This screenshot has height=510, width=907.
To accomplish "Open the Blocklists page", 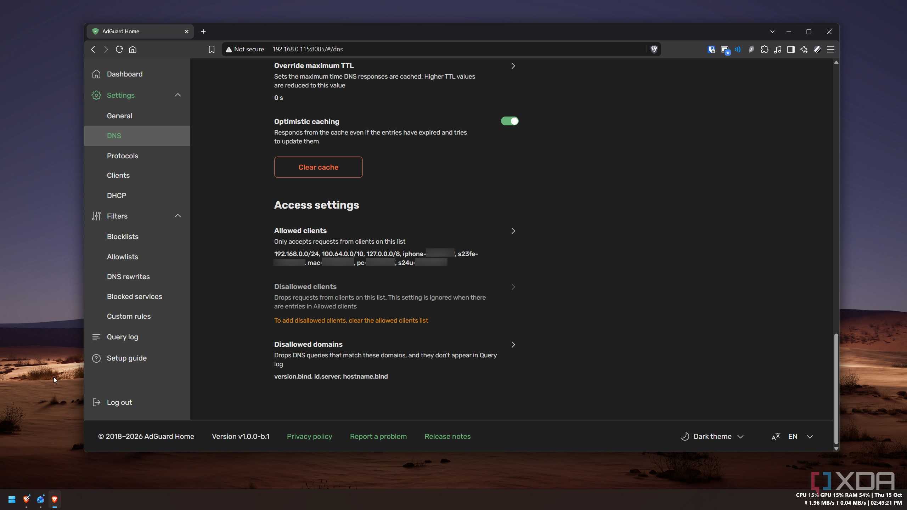I will point(123,237).
